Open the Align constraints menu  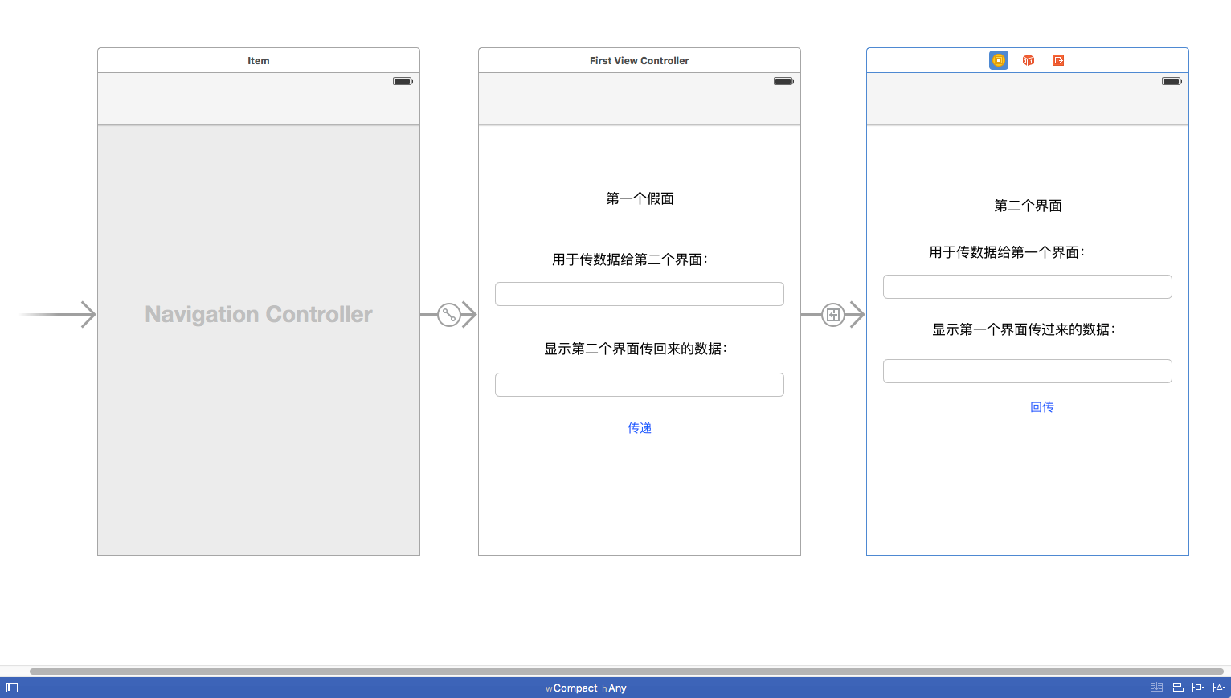coord(1177,688)
